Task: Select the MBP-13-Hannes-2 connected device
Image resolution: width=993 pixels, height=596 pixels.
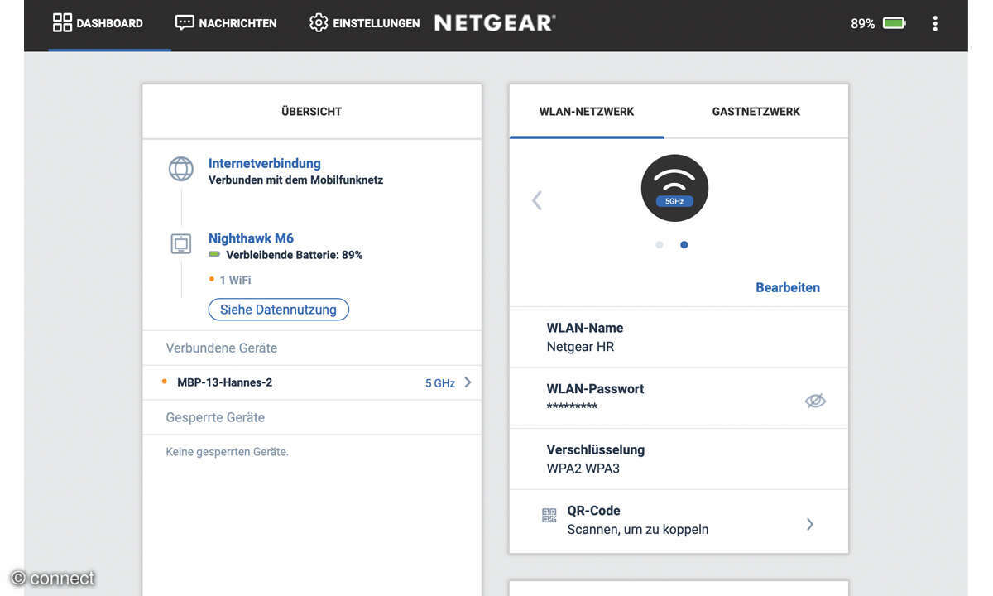Action: (312, 382)
